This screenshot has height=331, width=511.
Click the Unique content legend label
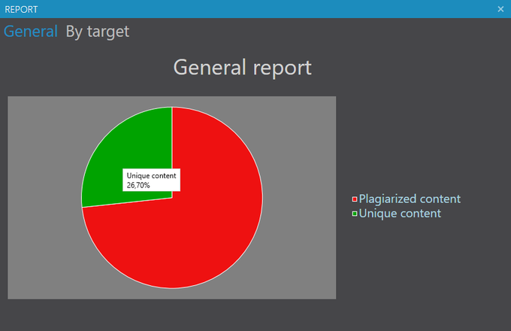[x=400, y=214]
